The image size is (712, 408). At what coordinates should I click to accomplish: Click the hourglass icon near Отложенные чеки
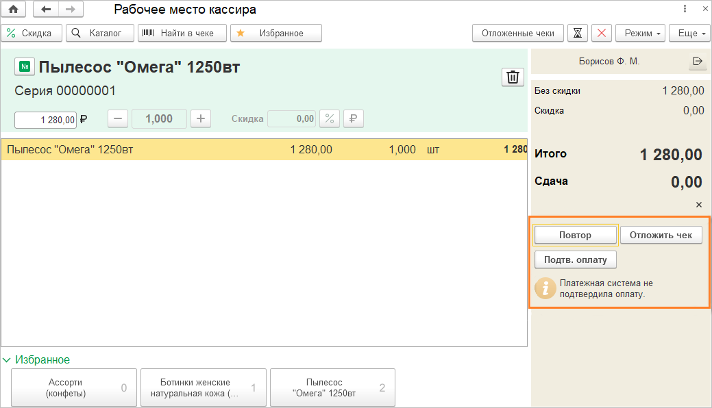pos(578,32)
